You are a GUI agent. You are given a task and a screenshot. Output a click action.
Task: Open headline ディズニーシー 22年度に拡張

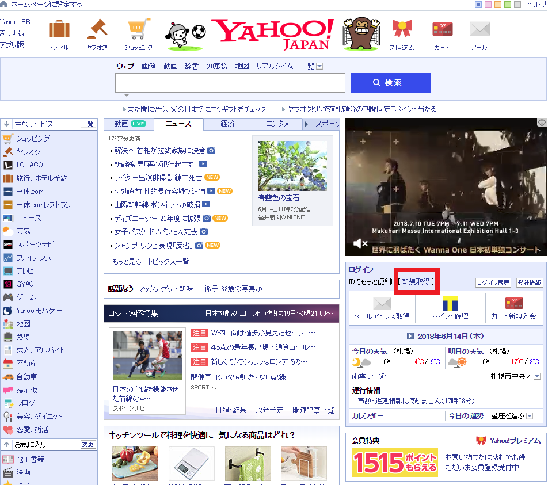157,219
